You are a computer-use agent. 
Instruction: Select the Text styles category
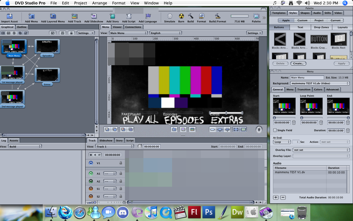(x=300, y=27)
